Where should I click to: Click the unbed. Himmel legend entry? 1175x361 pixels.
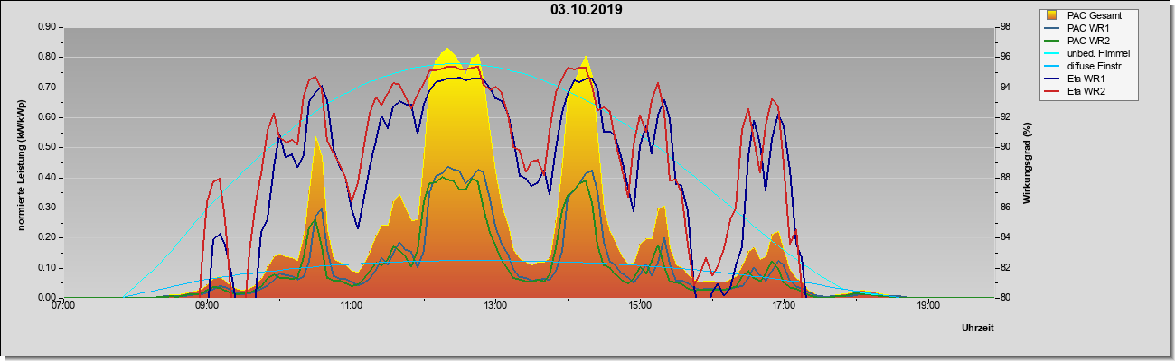(x=1098, y=53)
